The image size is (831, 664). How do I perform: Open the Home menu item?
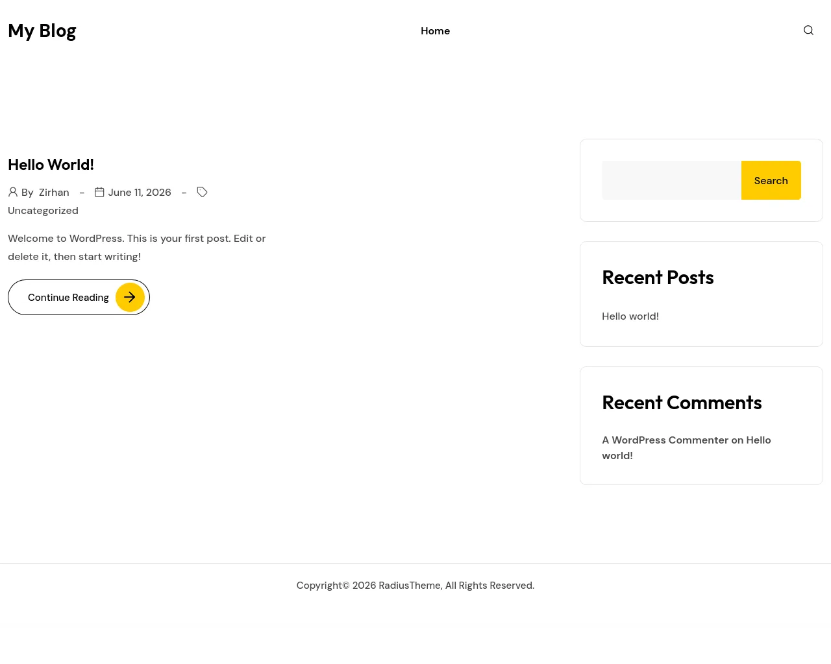click(x=435, y=31)
